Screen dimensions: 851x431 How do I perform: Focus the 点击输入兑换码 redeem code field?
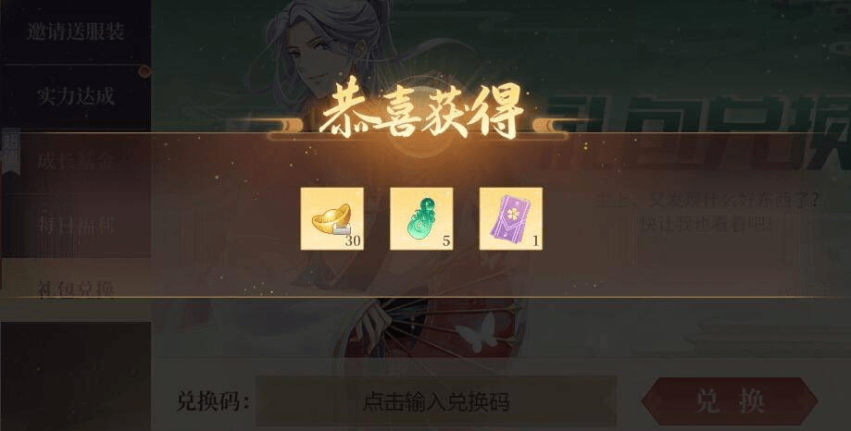point(436,401)
